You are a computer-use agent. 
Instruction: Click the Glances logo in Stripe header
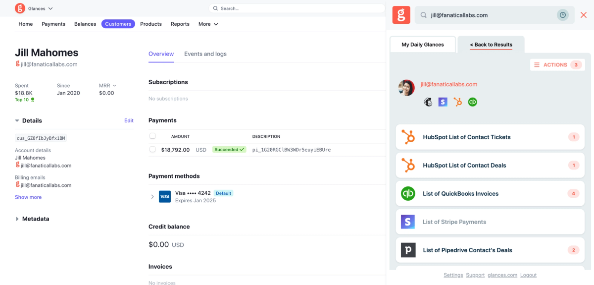click(20, 8)
